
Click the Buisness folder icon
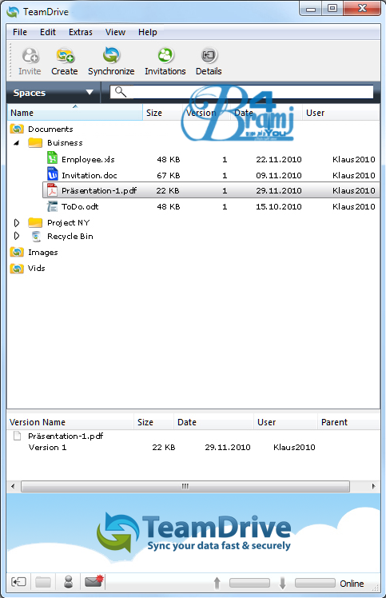(35, 143)
